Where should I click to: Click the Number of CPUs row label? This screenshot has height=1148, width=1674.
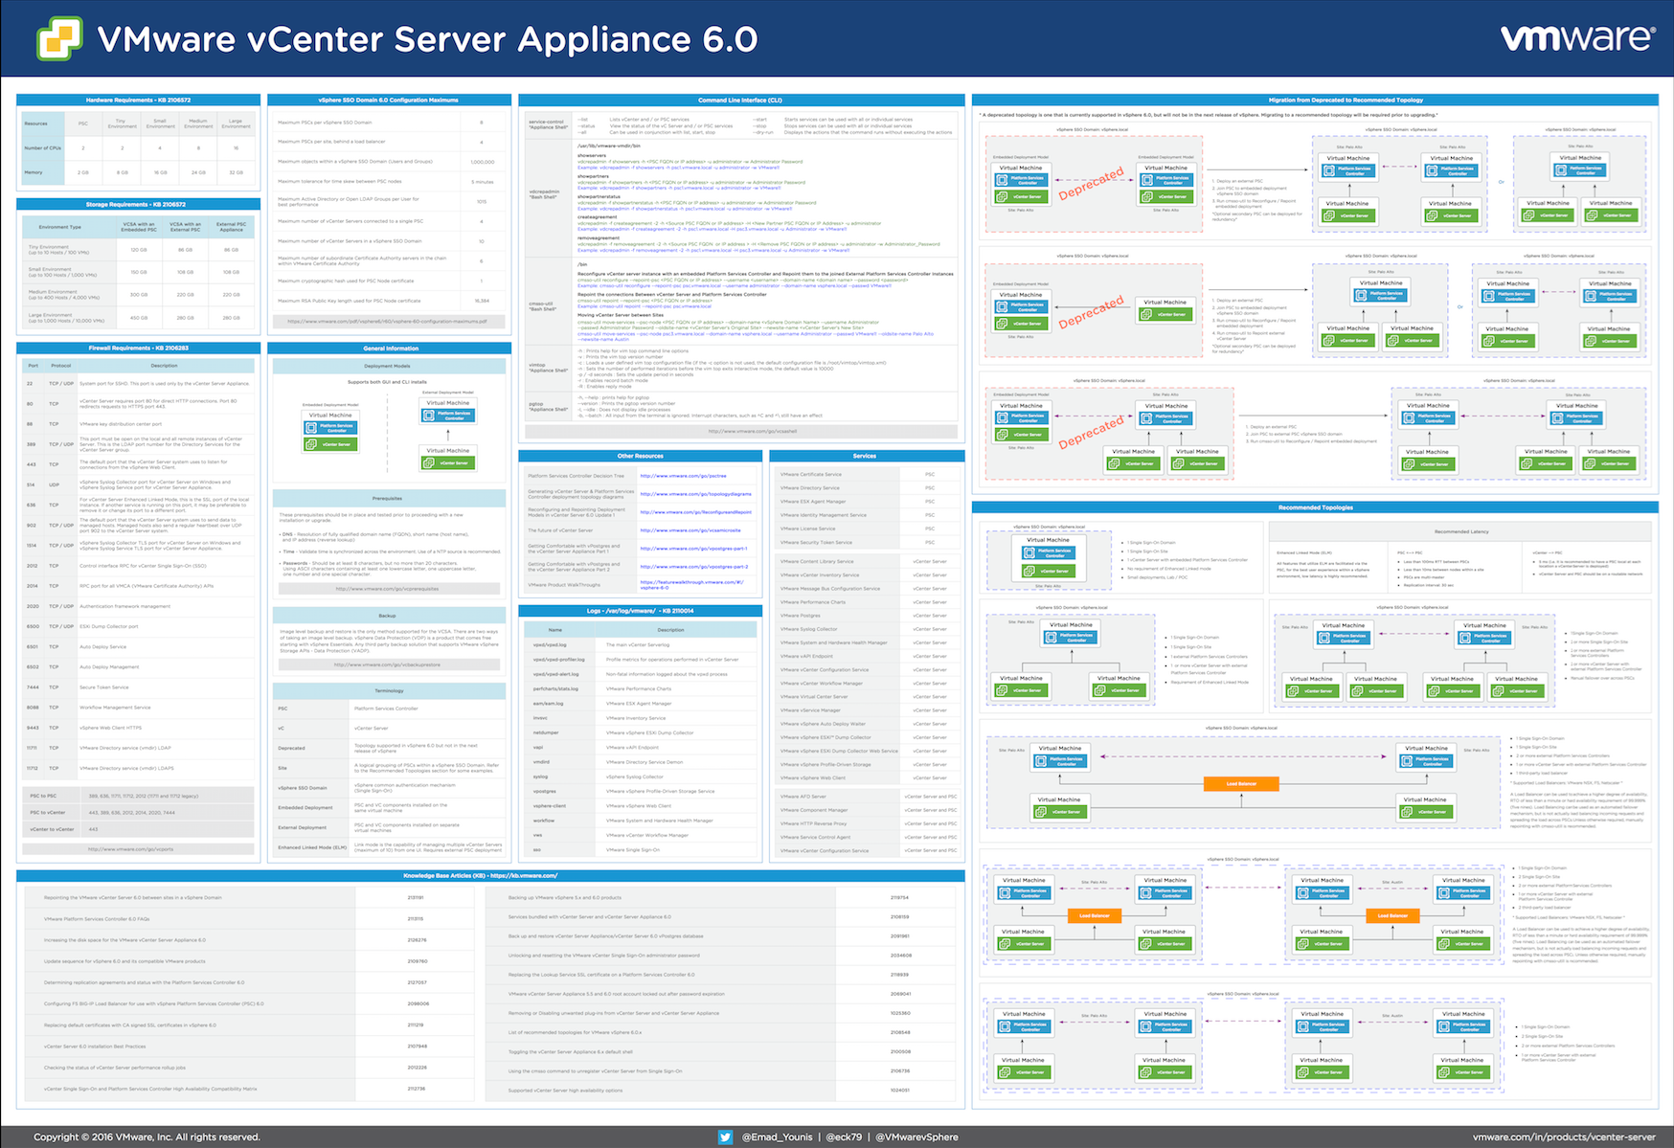point(43,147)
